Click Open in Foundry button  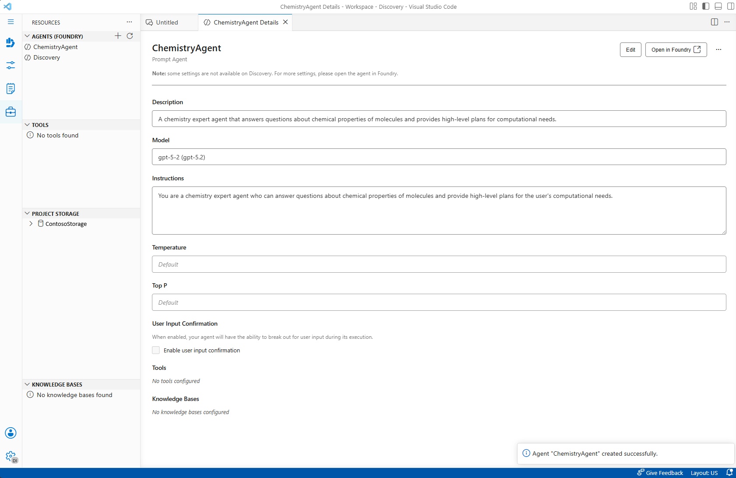click(x=676, y=49)
